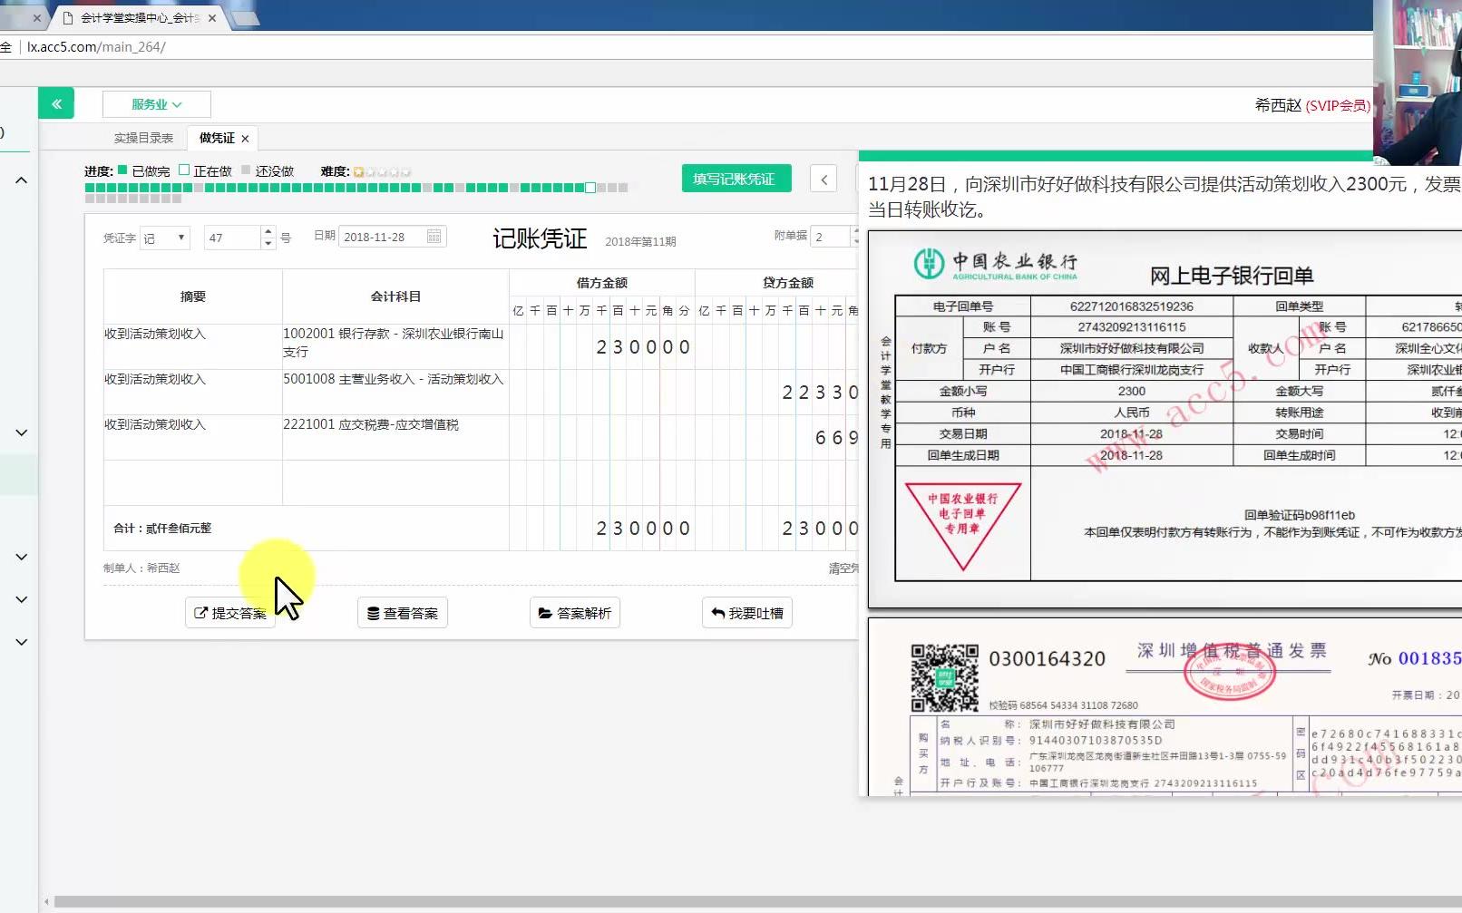The image size is (1462, 913).
Task: Click the browser tab 会计学堂实操中心
Action: pos(140,17)
